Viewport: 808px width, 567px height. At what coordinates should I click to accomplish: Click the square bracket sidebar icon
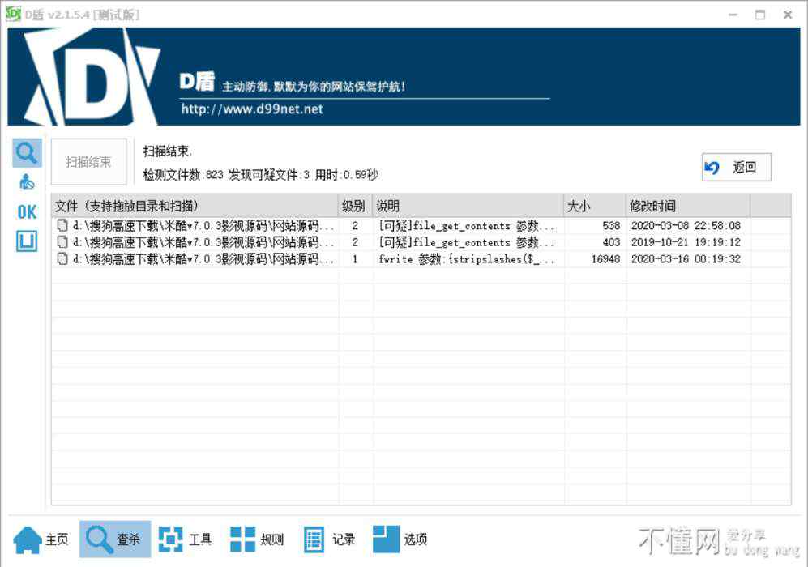point(27,241)
